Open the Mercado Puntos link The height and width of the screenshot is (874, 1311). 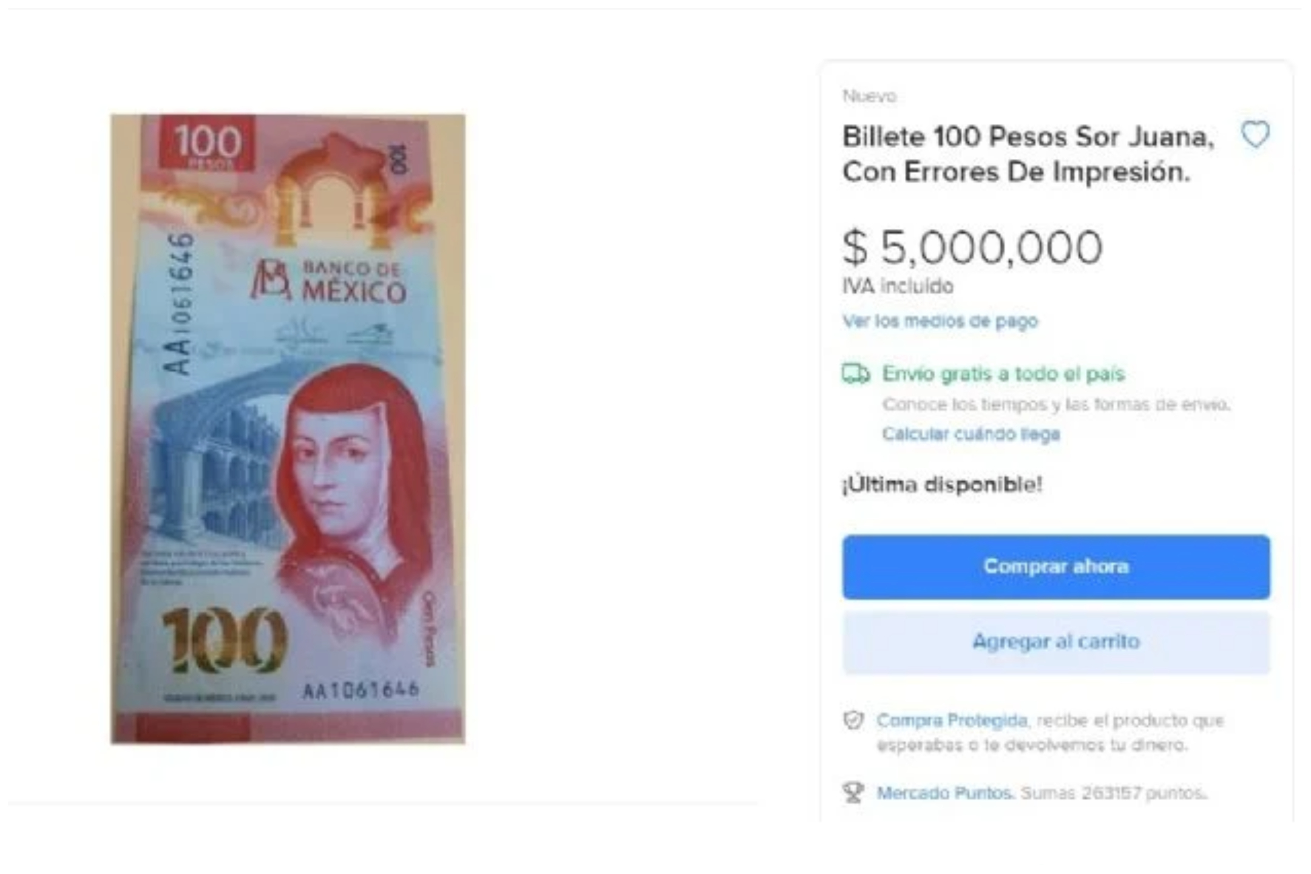tap(945, 793)
